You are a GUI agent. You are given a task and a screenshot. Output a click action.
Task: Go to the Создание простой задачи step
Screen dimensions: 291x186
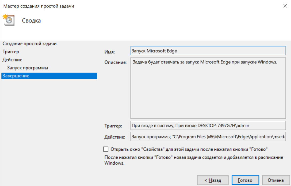29,44
